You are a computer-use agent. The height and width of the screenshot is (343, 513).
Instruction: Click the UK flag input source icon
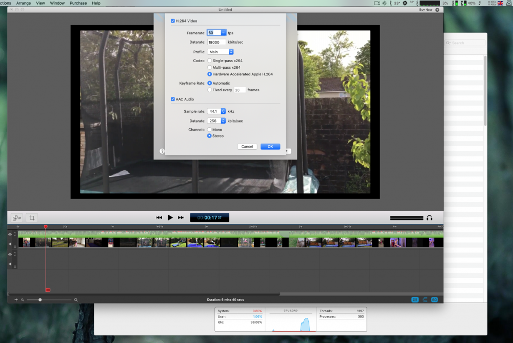point(500,3)
